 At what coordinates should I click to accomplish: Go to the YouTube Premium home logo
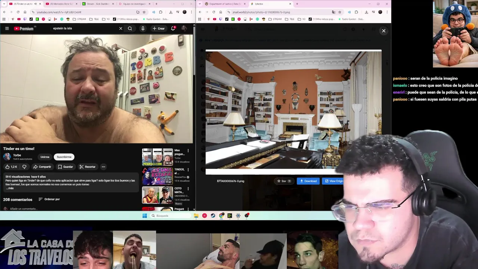coord(24,28)
